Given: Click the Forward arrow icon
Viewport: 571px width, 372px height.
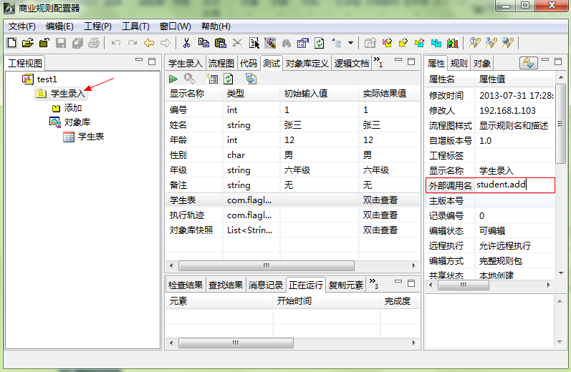Looking at the screenshot, I should (165, 43).
